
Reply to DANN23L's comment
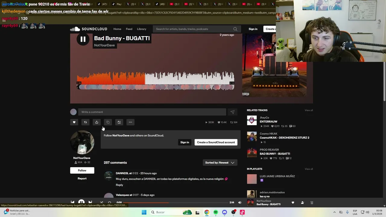point(119,185)
